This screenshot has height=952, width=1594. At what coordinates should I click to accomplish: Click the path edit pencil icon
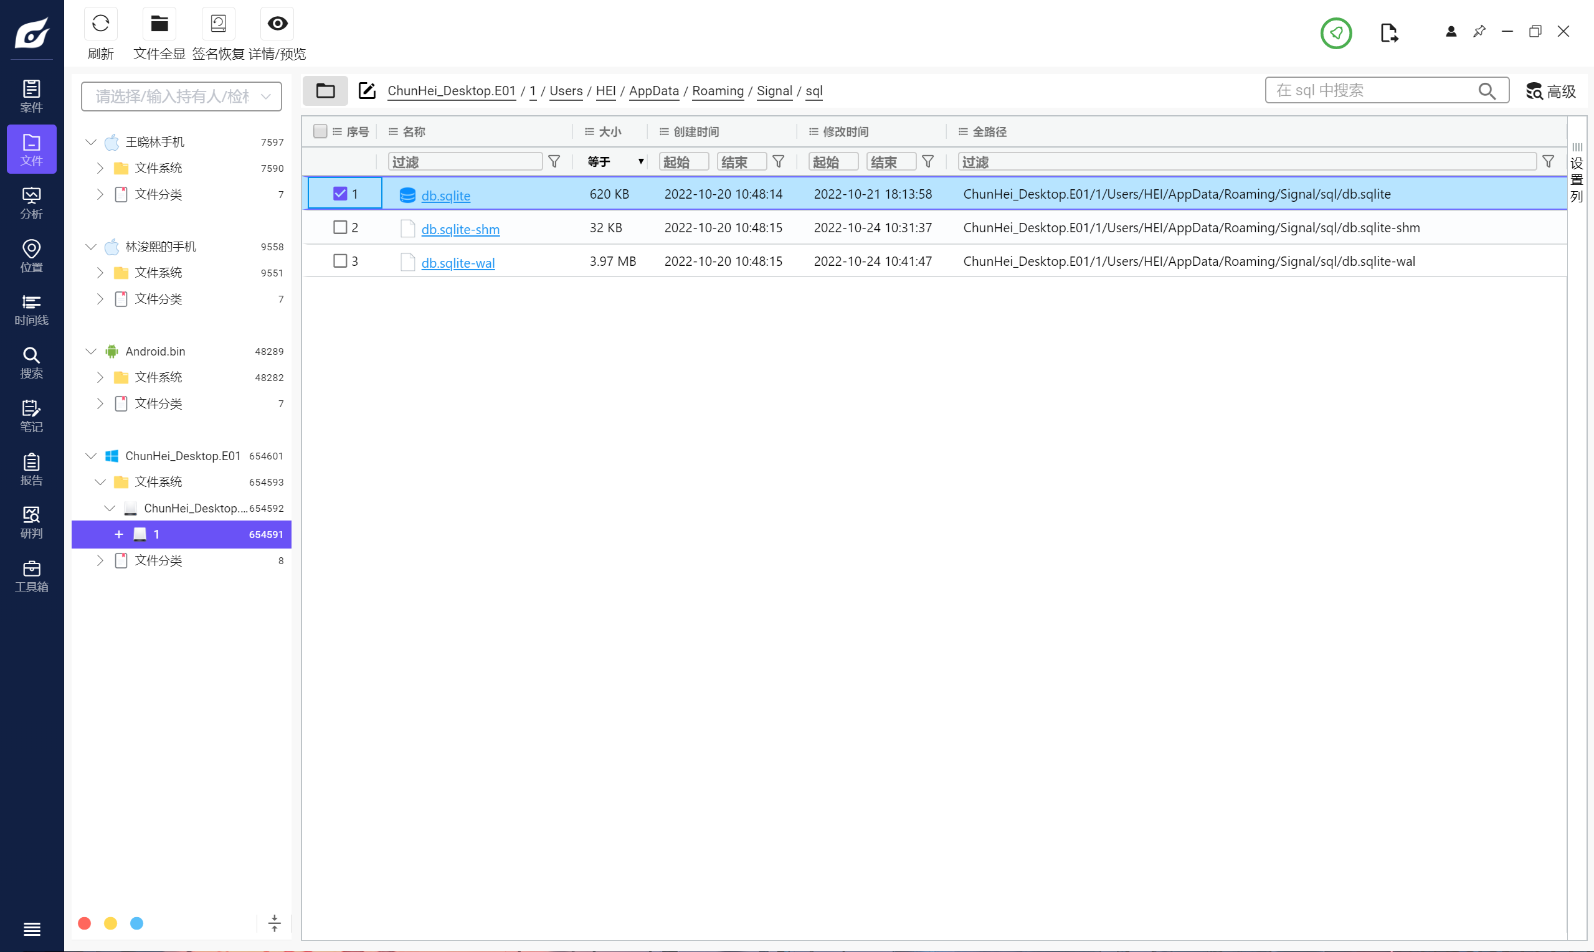366,90
